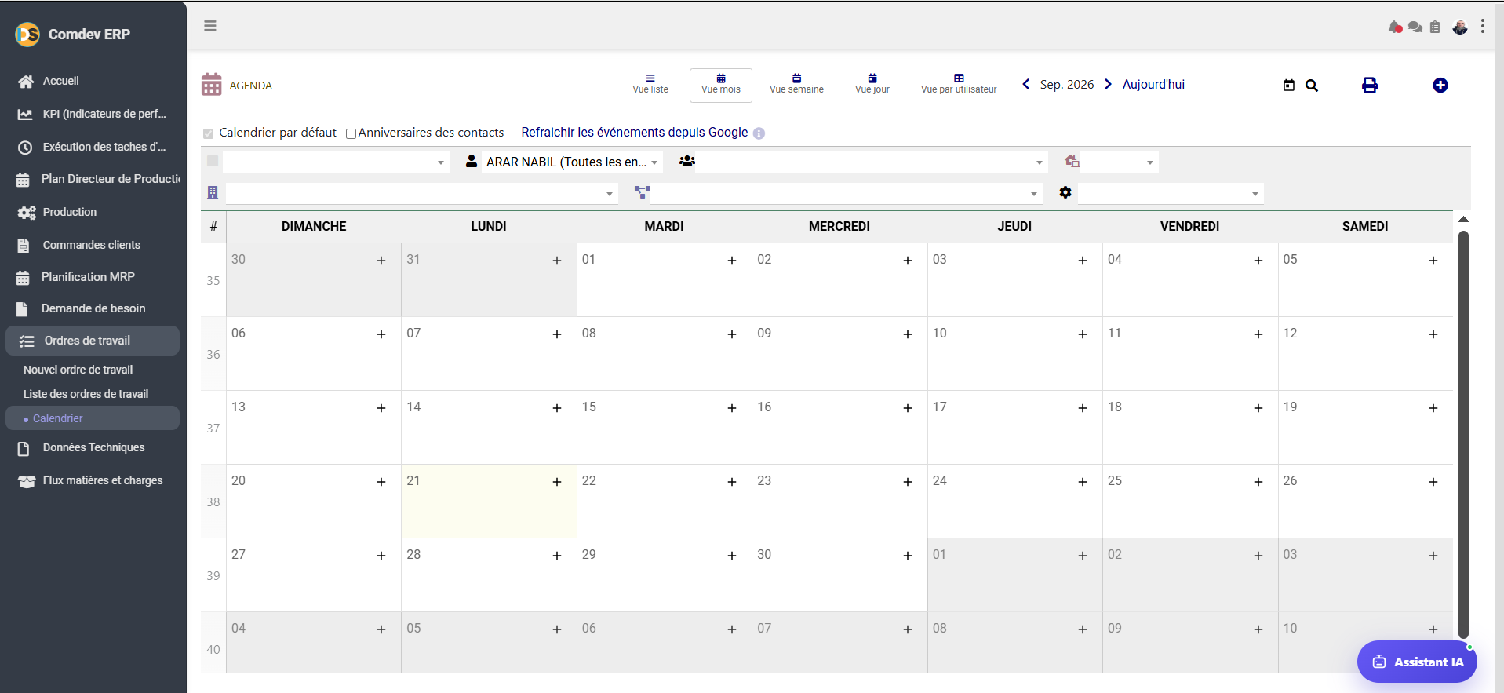Click the search magnifier icon
Screen dimensions: 1504x693
pyautogui.click(x=1312, y=86)
